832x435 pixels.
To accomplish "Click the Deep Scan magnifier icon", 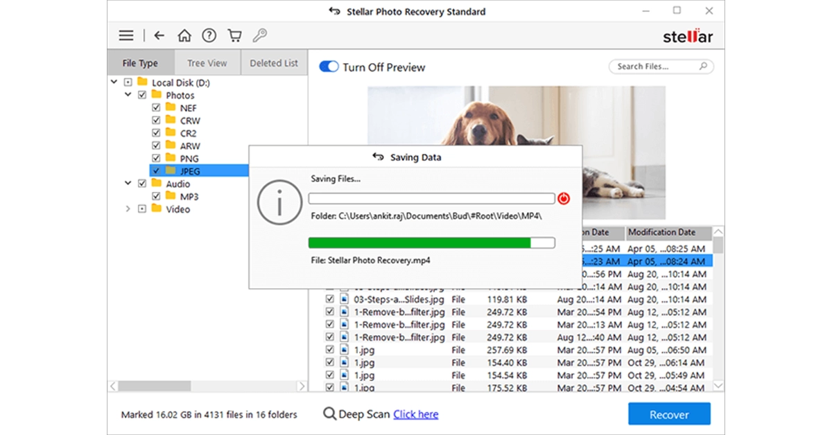I will [329, 414].
